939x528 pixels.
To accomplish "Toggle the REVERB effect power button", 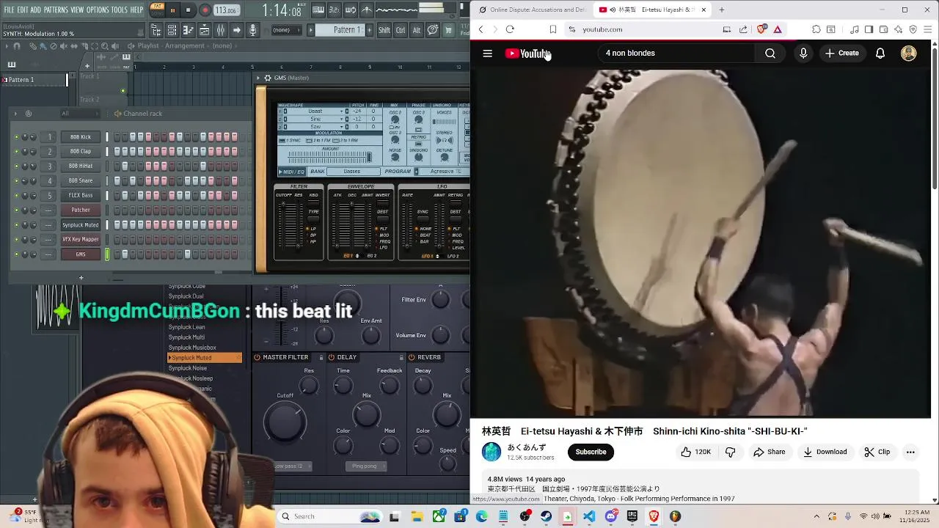I will [x=412, y=357].
